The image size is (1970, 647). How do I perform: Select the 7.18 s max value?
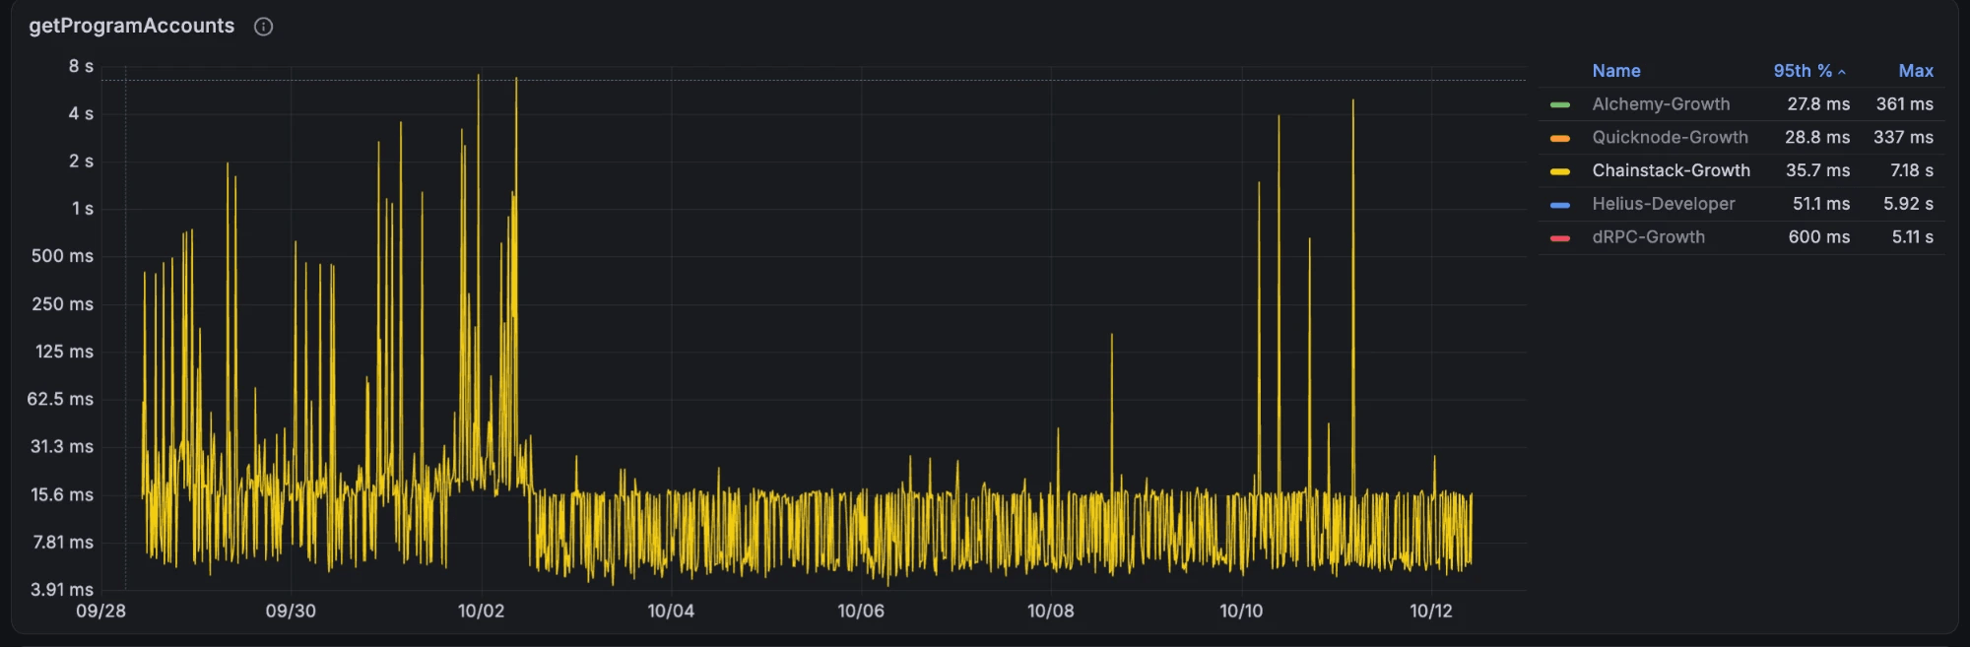[x=1912, y=170]
